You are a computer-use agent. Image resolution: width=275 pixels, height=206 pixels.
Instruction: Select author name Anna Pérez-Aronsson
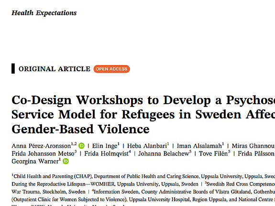41,146
